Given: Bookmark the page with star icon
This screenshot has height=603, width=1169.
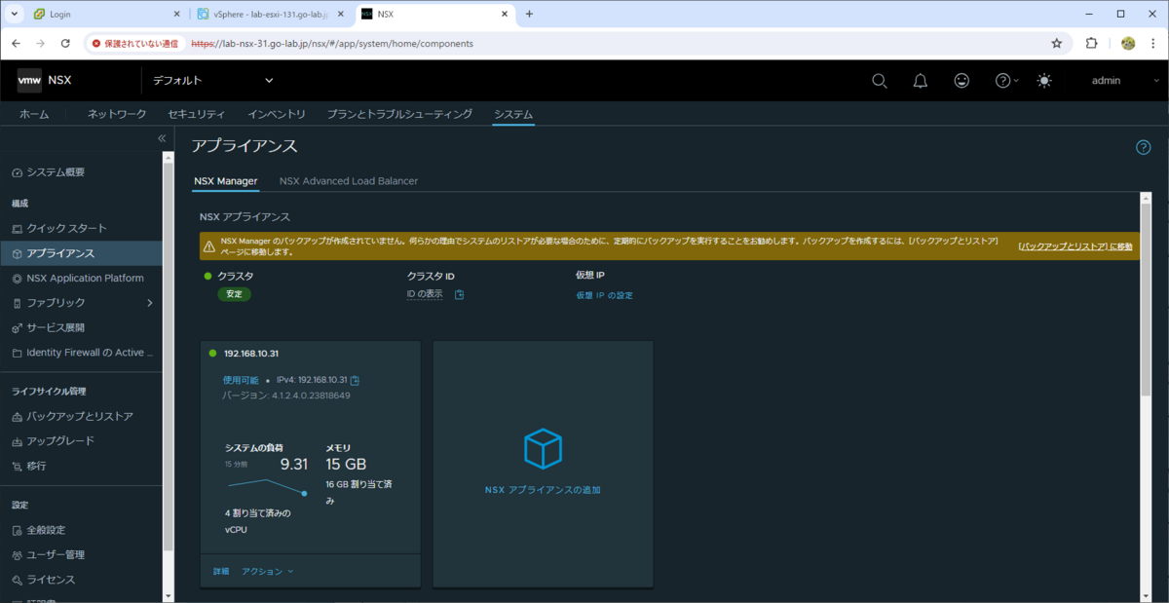Looking at the screenshot, I should [1057, 44].
